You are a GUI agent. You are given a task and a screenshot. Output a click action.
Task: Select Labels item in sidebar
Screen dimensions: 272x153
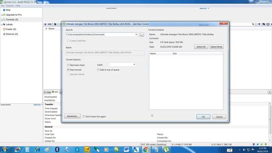9,25
